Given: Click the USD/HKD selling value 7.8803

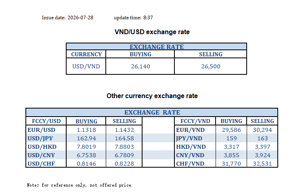Looking at the screenshot, I should tap(124, 147).
